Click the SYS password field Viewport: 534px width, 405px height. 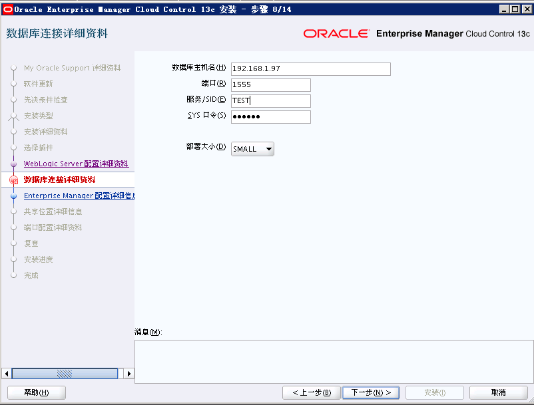[x=271, y=116]
